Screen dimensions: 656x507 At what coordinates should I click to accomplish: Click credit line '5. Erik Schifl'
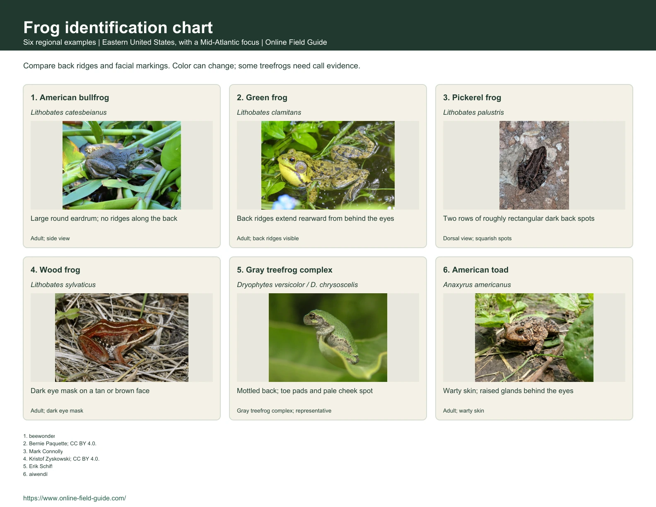click(x=38, y=466)
